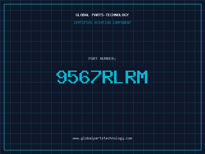The width and height of the screenshot is (205, 154).
Task: Click the PART NUMBER: label
Action: click(102, 59)
